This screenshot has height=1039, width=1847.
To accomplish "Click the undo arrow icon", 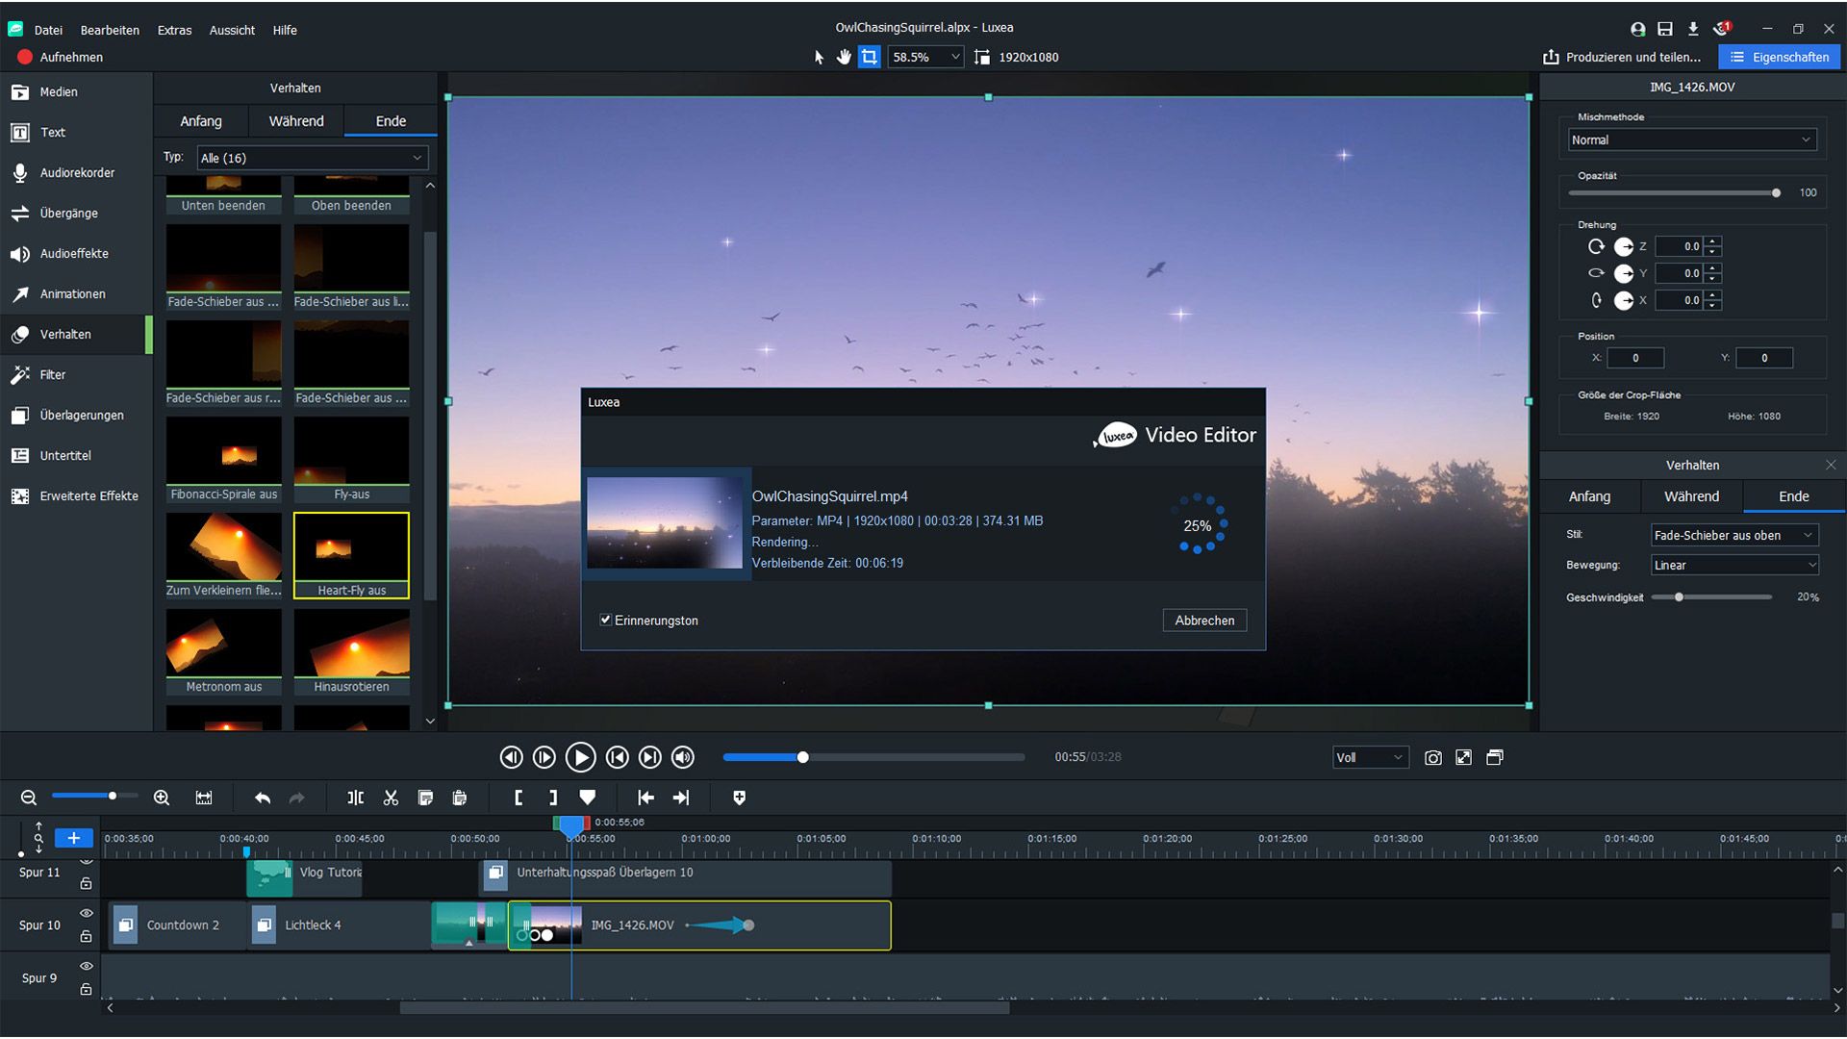I will point(263,798).
